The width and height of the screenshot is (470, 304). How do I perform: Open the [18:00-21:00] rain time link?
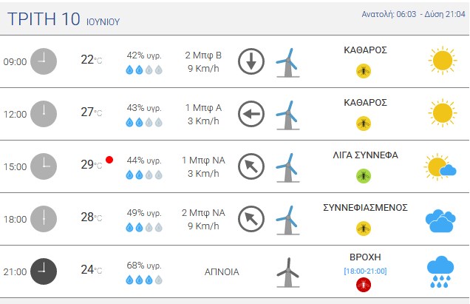[365, 271]
